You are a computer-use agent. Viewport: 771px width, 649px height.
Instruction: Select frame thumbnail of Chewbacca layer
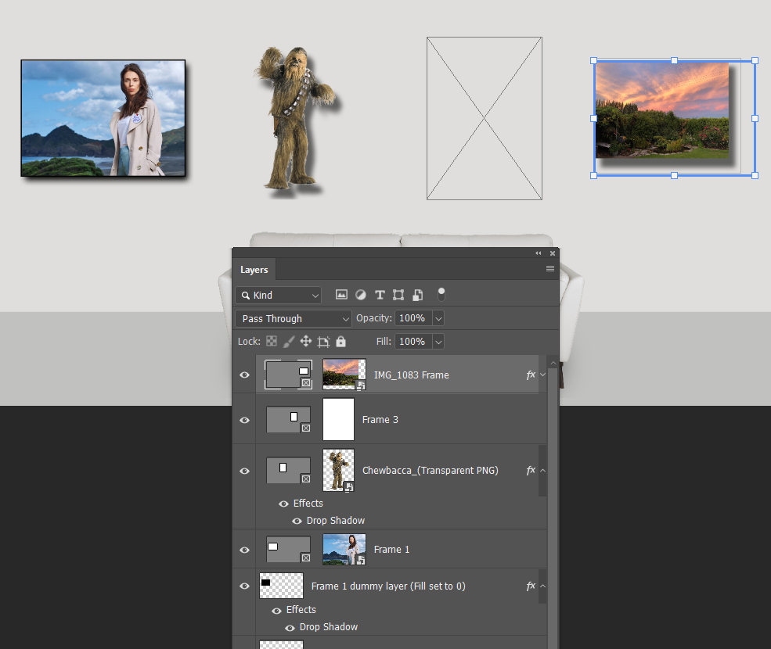tap(289, 470)
